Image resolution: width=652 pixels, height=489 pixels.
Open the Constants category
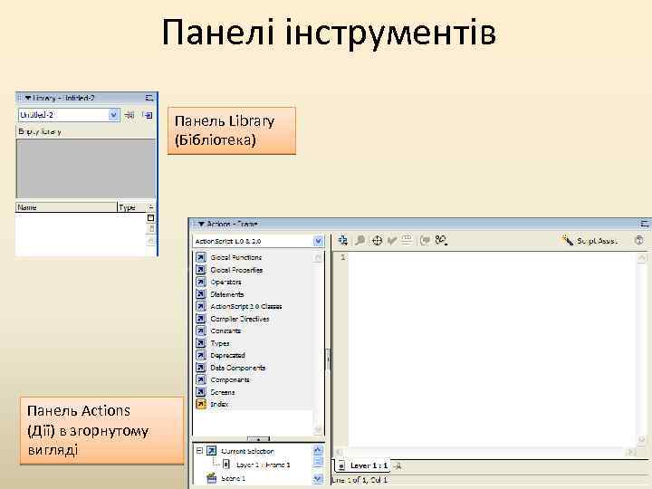225,331
